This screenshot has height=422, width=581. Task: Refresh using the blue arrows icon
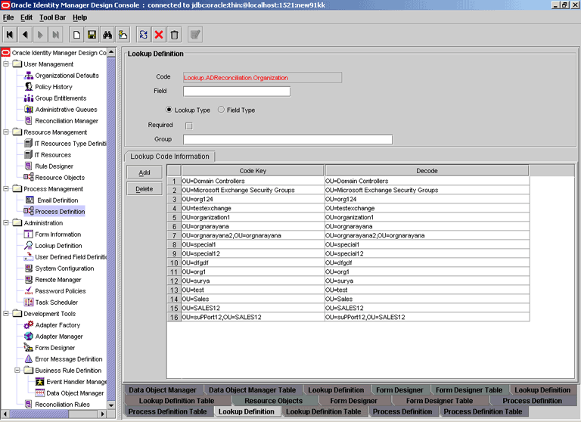(144, 35)
